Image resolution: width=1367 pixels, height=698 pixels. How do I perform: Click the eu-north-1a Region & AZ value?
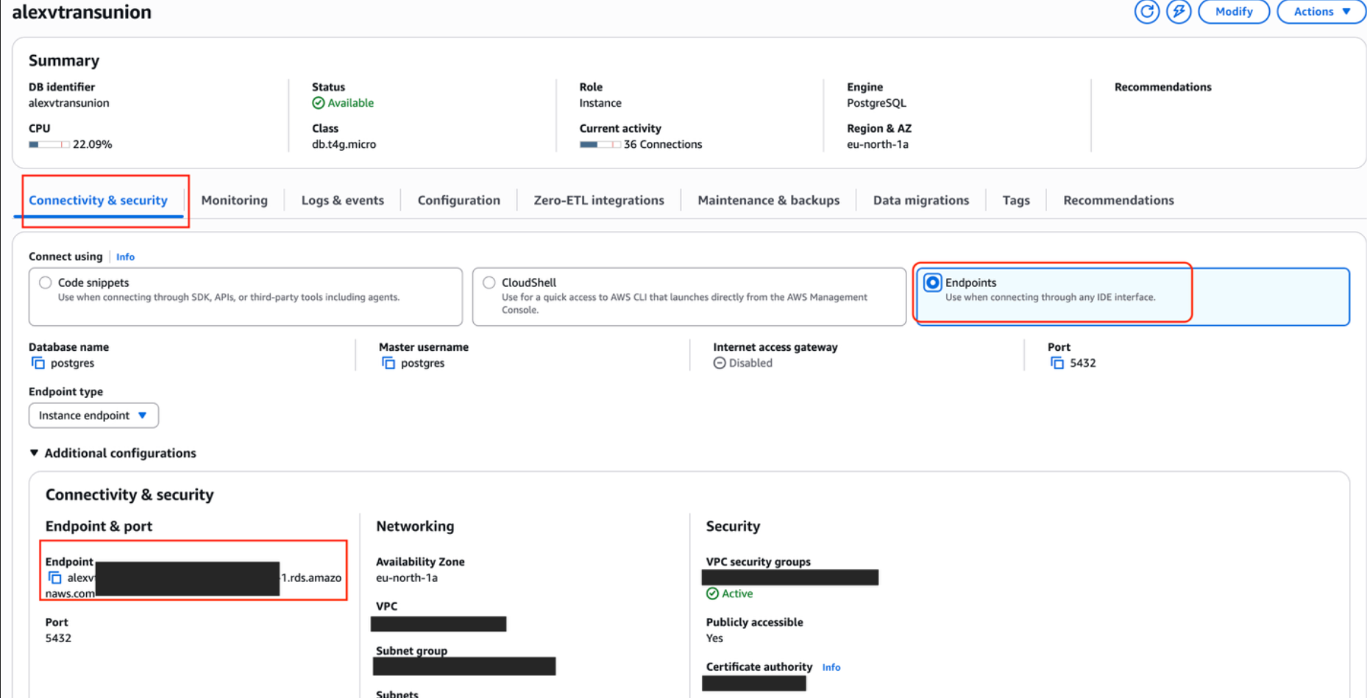tap(878, 144)
